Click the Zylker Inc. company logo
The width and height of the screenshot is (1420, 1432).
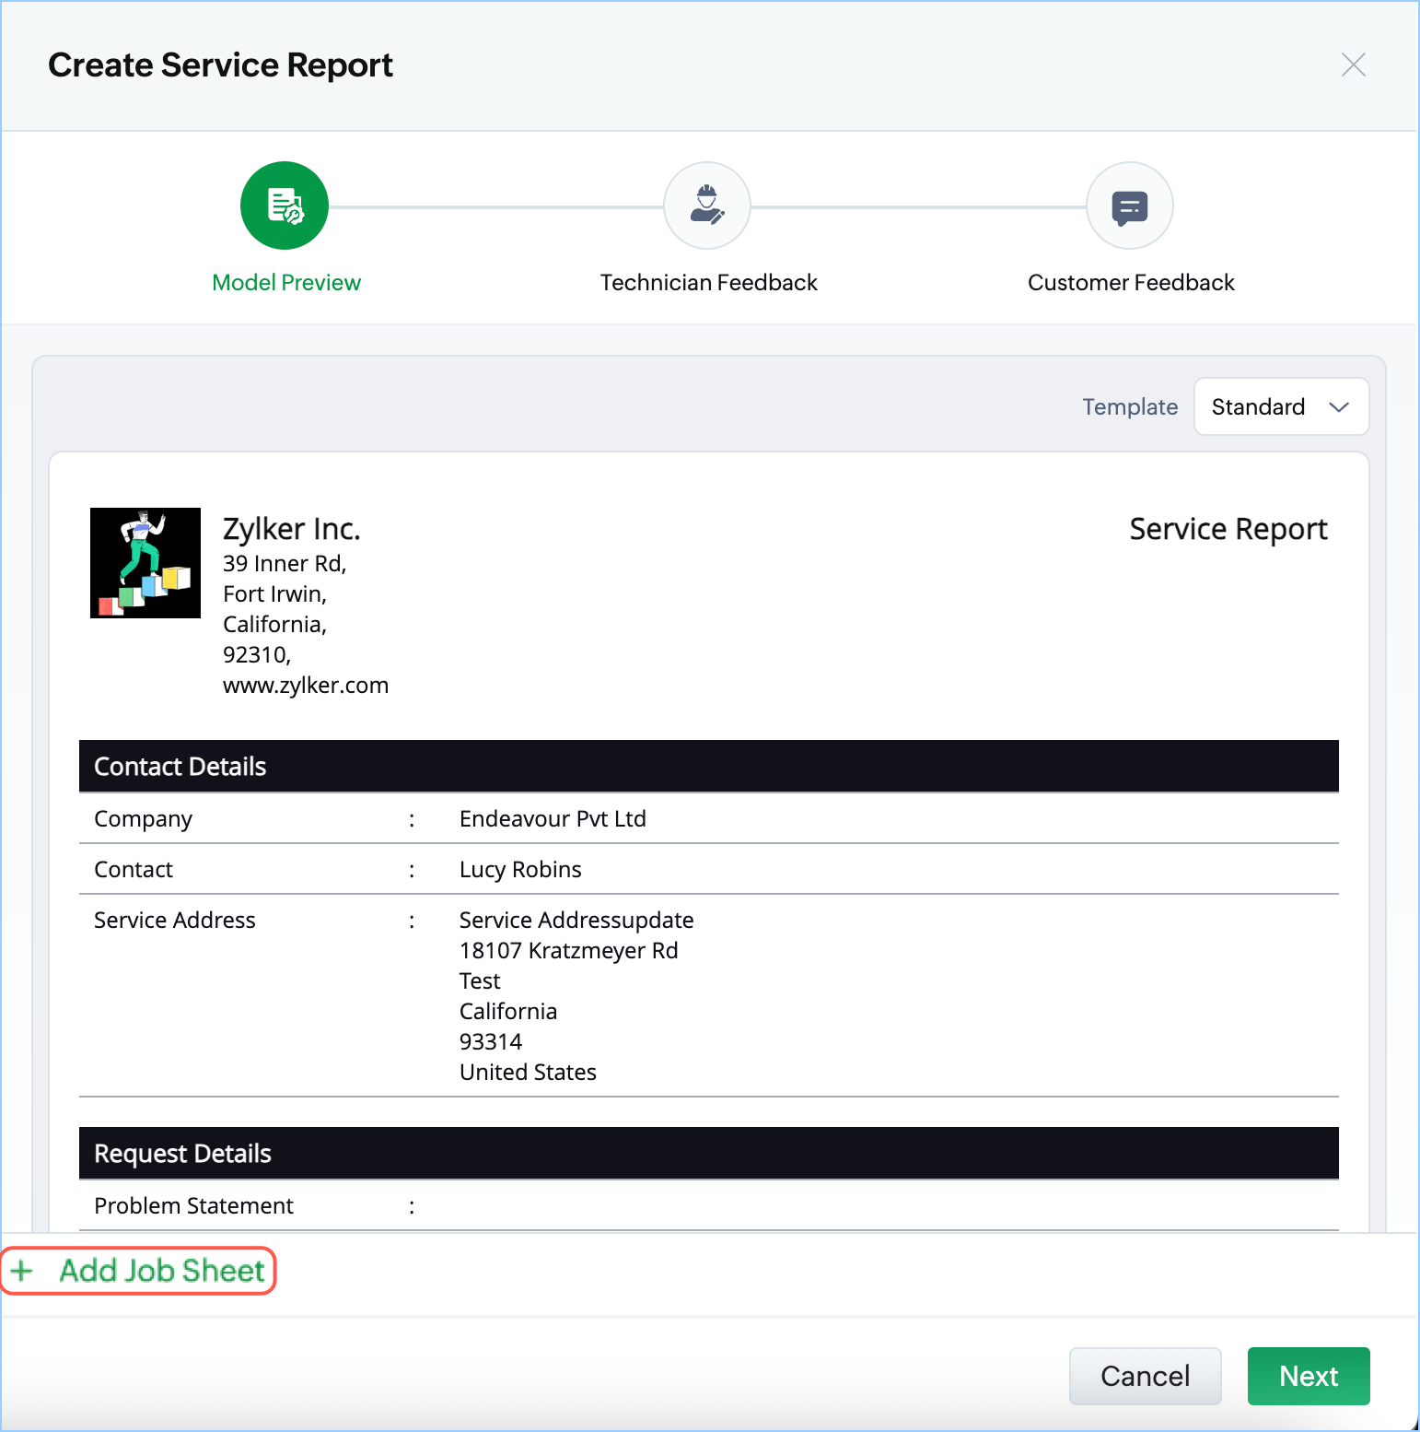(145, 563)
